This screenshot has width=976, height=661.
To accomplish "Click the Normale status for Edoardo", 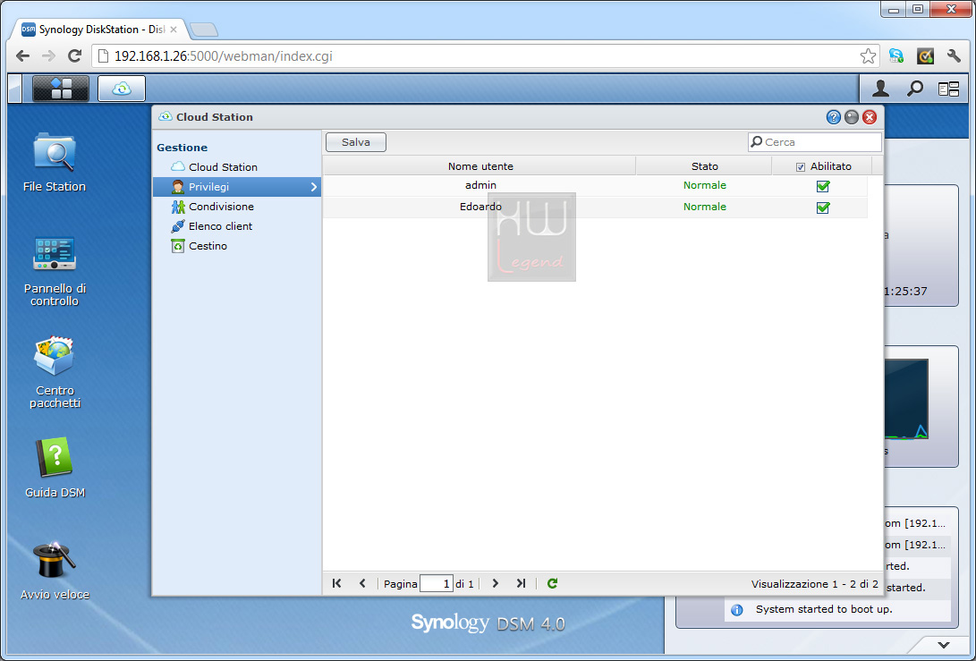I will [x=705, y=207].
